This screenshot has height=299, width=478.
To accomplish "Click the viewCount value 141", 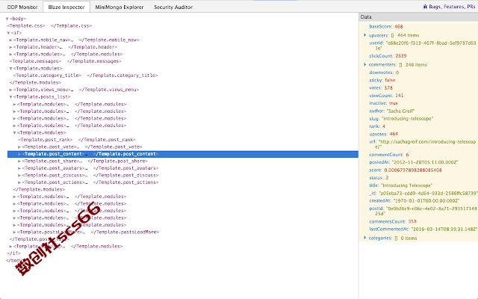I will 400,96.
